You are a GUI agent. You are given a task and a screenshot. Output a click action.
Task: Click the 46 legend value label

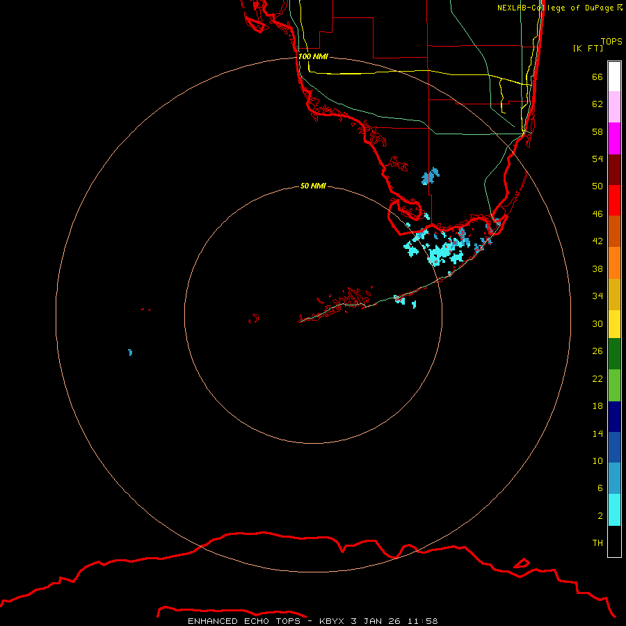pyautogui.click(x=597, y=214)
